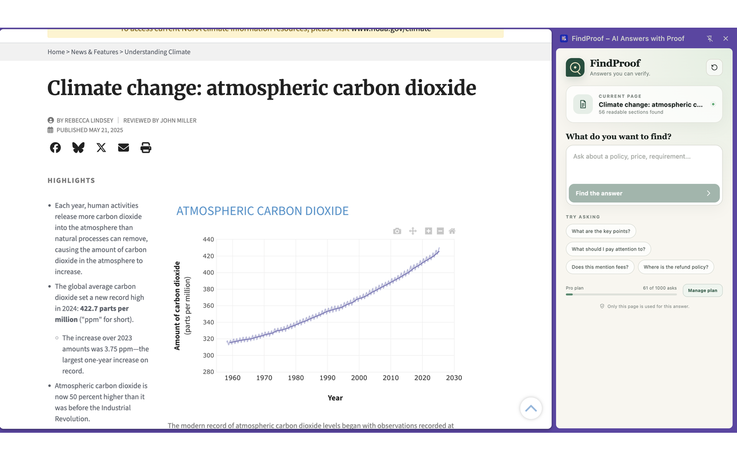737x461 pixels.
Task: Click '61 of 1000 asks' text
Action: point(660,288)
